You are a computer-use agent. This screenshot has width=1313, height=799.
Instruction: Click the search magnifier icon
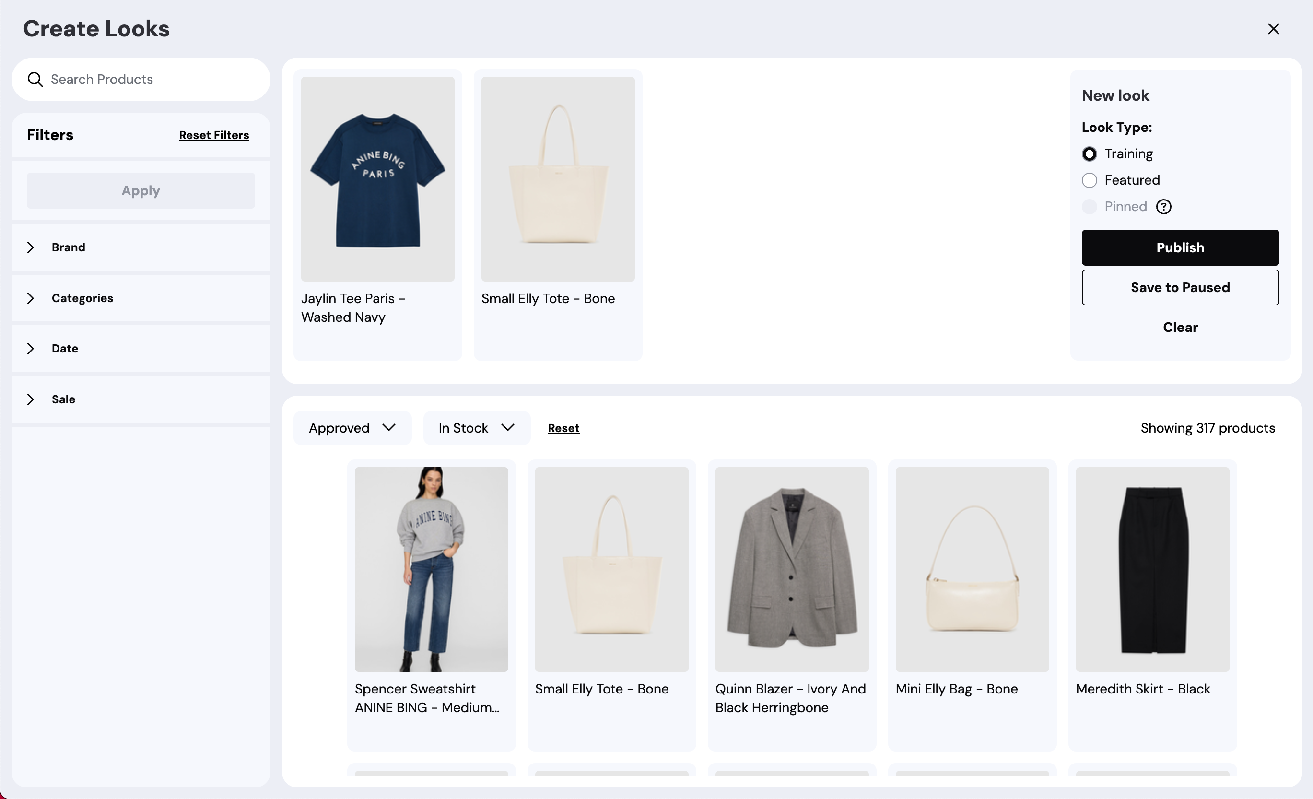pyautogui.click(x=35, y=80)
